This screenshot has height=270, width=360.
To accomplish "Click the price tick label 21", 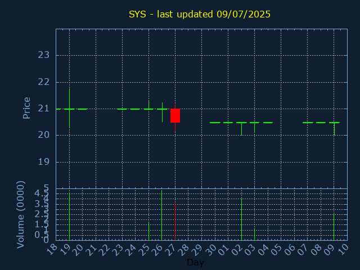I will pos(44,109).
